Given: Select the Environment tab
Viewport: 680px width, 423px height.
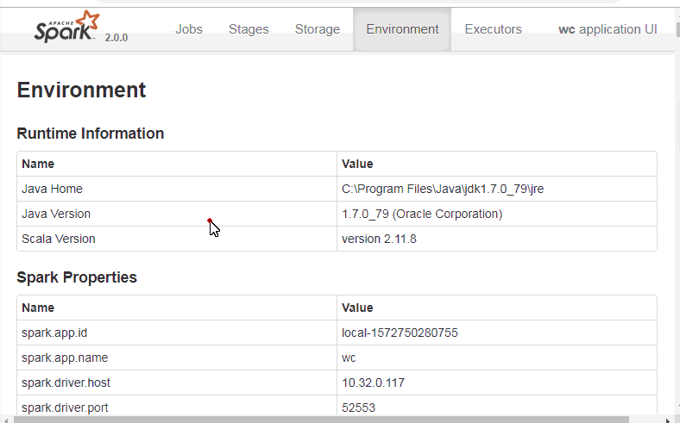Looking at the screenshot, I should (402, 29).
